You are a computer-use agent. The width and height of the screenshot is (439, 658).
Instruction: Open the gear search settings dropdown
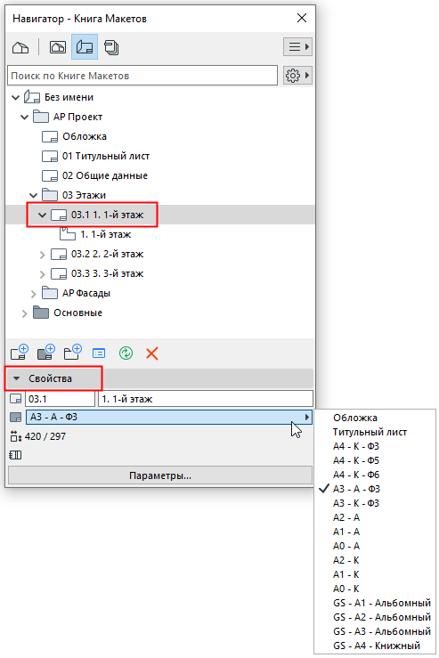(x=297, y=76)
